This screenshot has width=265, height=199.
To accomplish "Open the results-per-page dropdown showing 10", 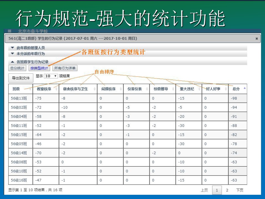I will click(x=51, y=76).
